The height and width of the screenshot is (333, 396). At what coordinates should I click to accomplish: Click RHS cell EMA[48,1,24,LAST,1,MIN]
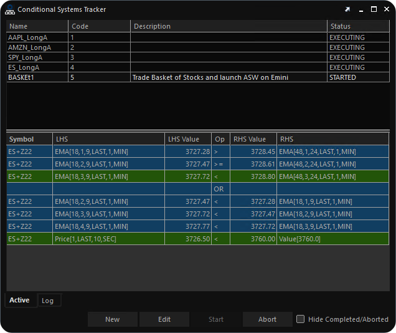point(332,152)
